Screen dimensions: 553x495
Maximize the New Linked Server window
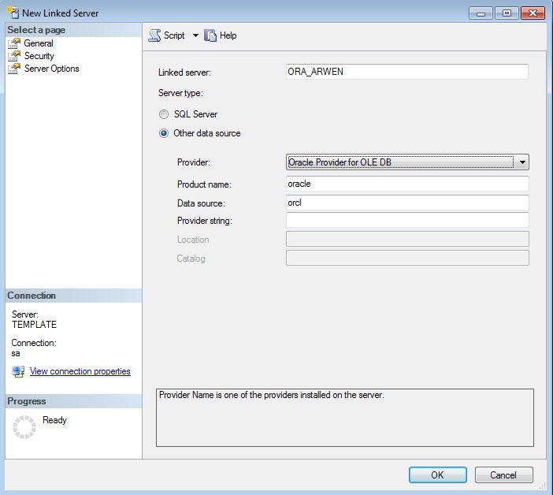[507, 13]
